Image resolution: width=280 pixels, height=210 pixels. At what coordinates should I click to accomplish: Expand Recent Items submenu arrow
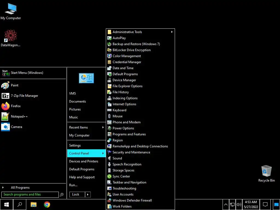tap(103, 127)
